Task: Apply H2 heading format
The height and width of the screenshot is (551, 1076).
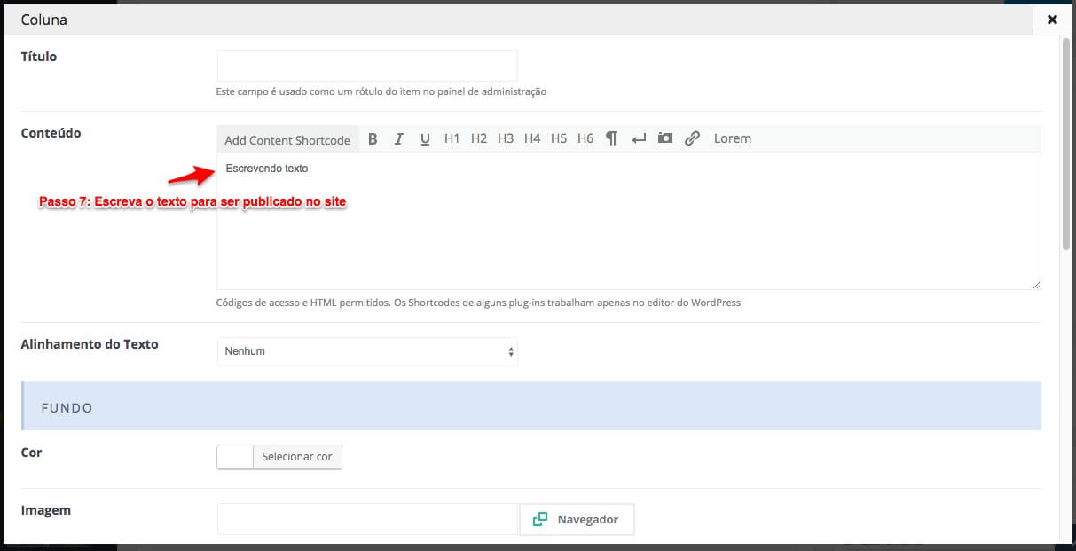Action: pyautogui.click(x=479, y=138)
